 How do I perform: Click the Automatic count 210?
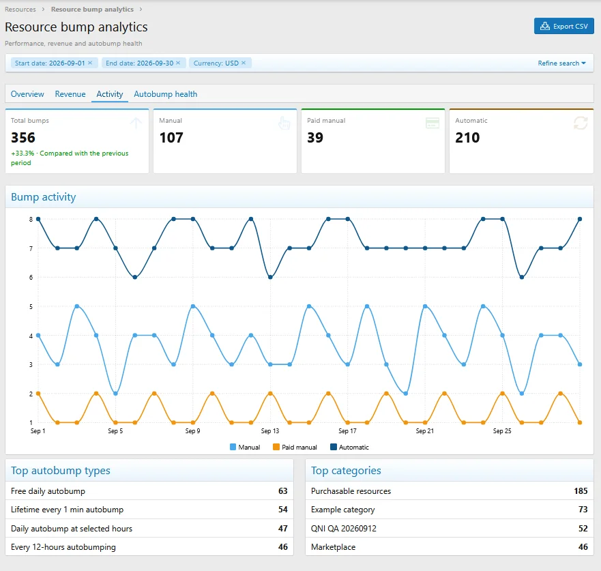(467, 138)
